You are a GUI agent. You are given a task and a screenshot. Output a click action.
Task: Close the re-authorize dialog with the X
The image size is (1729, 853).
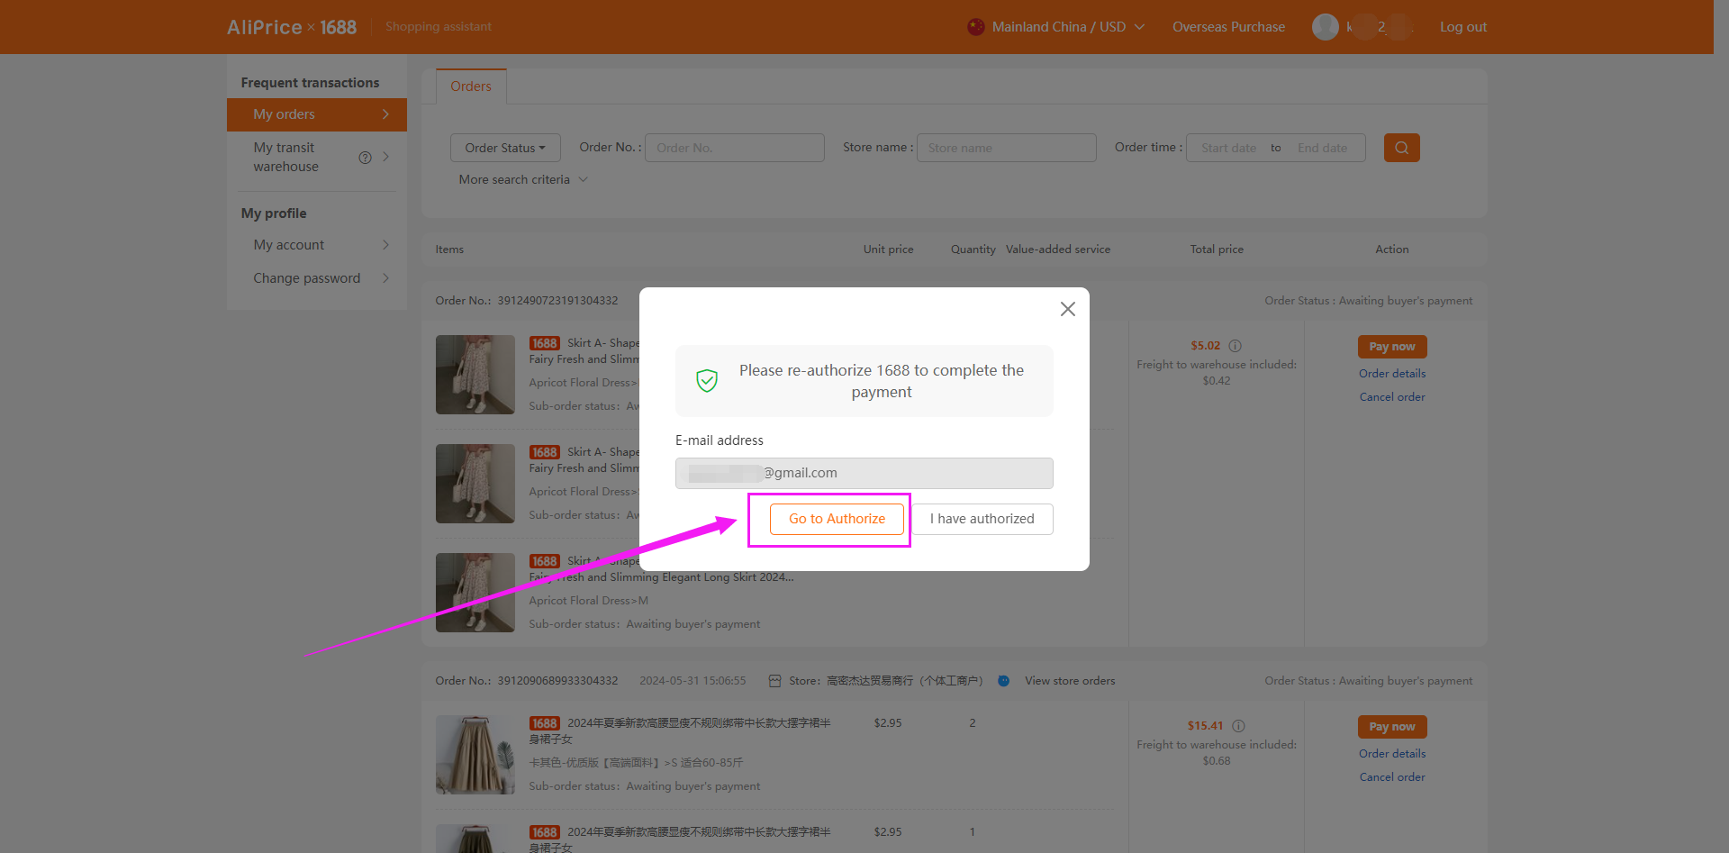(x=1068, y=309)
